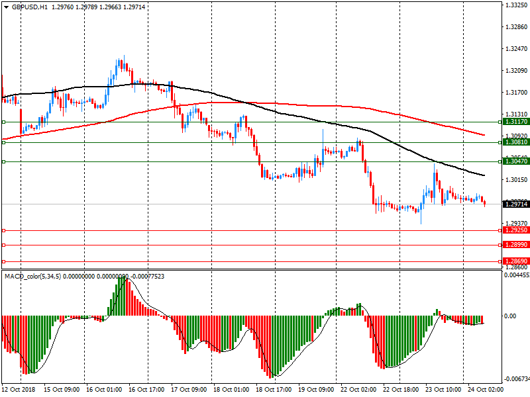Select the green 1.31170 price level tag

coord(515,122)
